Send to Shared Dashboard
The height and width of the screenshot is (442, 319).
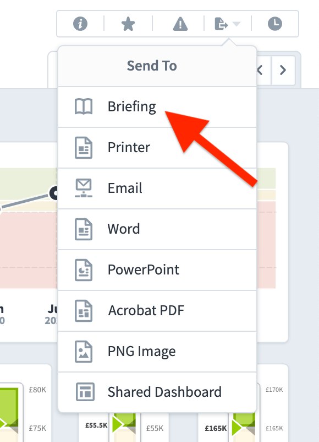[157, 392]
